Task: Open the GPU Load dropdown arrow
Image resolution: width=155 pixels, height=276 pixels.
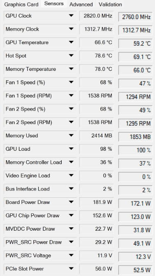Action: coord(71,149)
